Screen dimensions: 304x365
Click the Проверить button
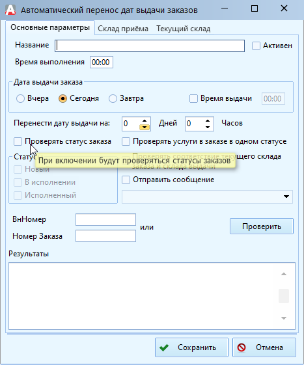(x=262, y=226)
